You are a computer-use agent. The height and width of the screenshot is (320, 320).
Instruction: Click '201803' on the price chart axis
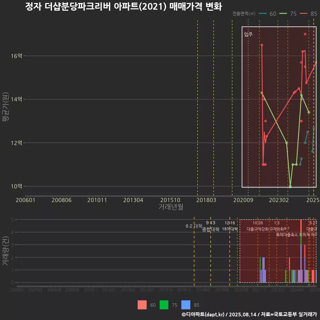pyautogui.click(x=206, y=200)
